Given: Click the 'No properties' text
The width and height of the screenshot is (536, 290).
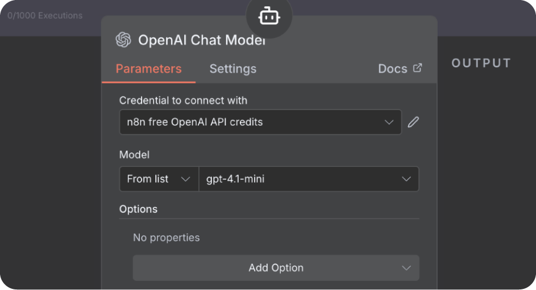Looking at the screenshot, I should [166, 237].
